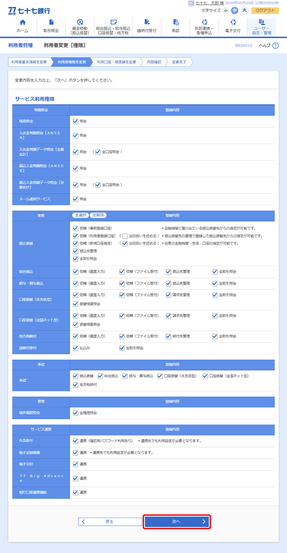Toggle 当日扱いを認める for 新規口座指定
The image size is (287, 553).
point(125,244)
